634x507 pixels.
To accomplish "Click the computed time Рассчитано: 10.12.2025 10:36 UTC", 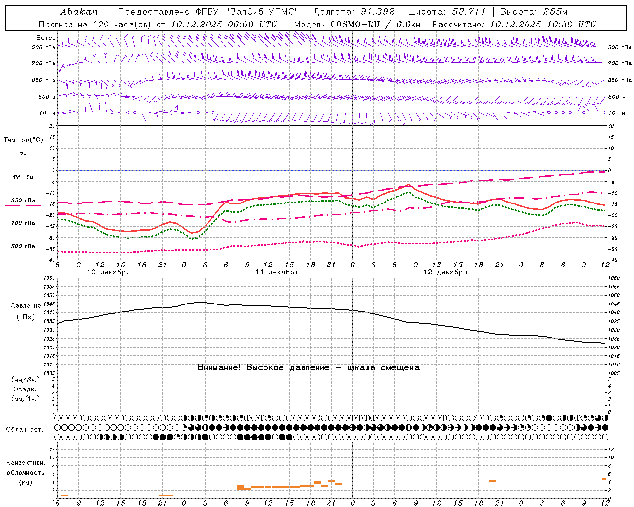I will (514, 24).
